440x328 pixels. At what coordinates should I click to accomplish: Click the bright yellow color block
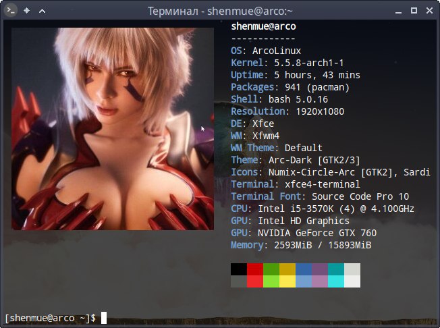click(287, 281)
